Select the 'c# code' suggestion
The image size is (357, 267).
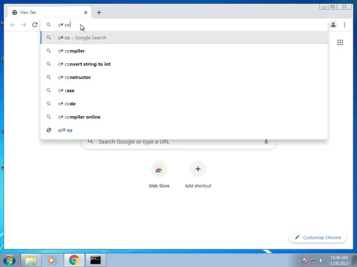[x=184, y=104]
